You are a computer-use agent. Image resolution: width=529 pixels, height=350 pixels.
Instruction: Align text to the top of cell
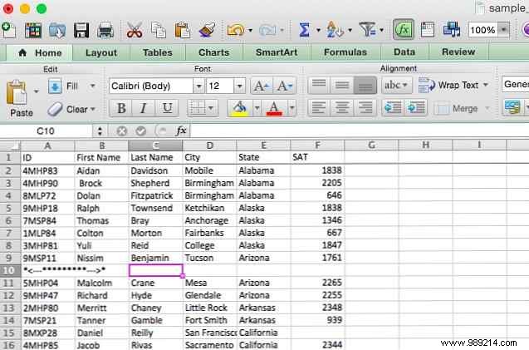(x=319, y=85)
